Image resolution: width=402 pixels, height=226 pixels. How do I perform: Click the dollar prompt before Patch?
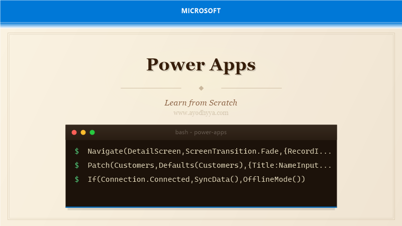pos(77,165)
